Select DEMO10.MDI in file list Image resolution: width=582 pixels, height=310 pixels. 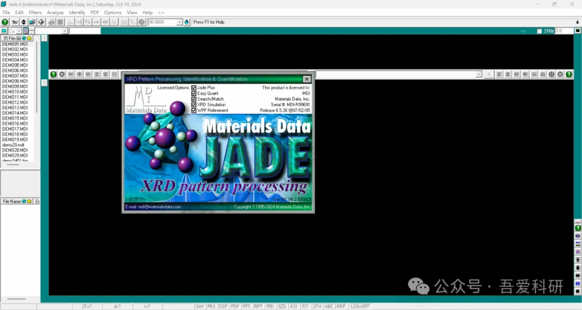click(x=15, y=92)
